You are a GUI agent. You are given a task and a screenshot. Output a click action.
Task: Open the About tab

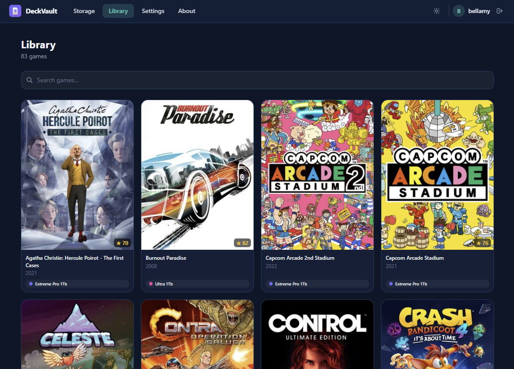[x=187, y=11]
